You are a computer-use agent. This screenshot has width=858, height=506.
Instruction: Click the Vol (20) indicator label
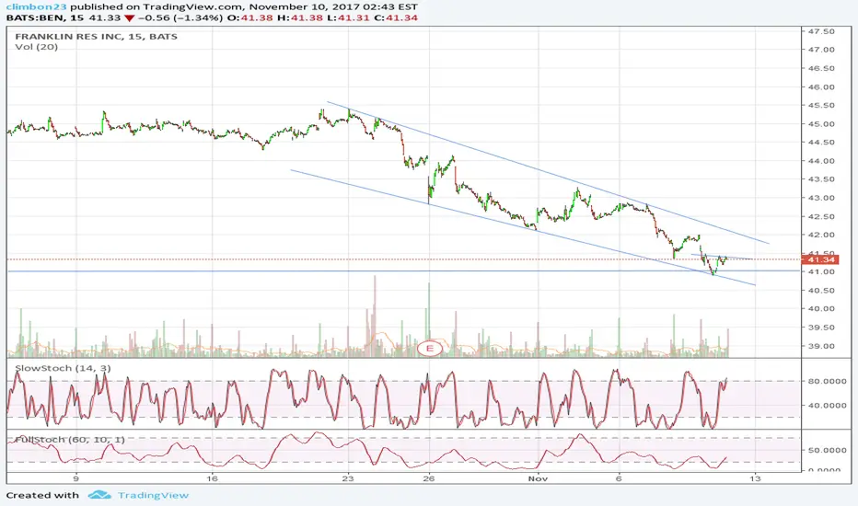tap(36, 47)
